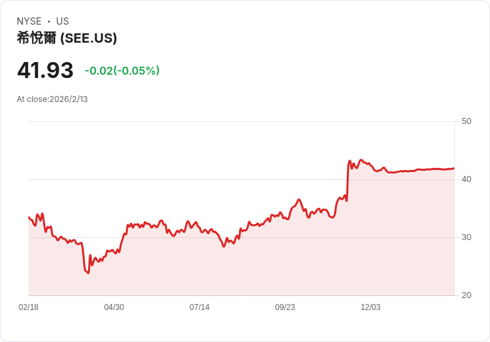Click the 09/23 date on the time axis
This screenshot has height=342, width=490.
[285, 307]
